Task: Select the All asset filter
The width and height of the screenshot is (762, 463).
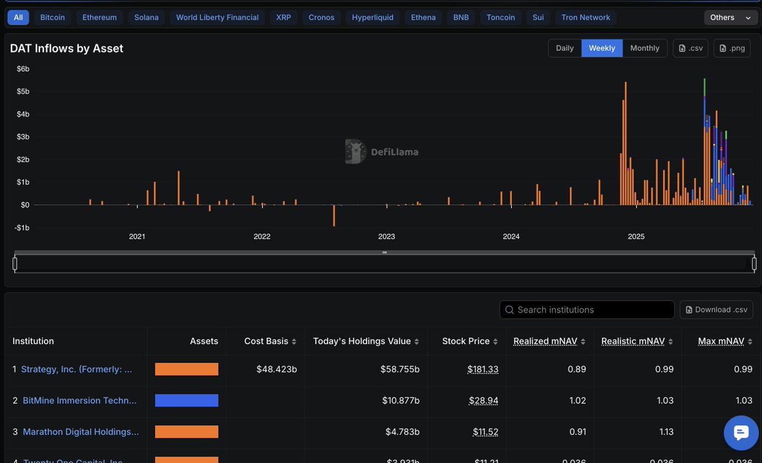Action: (18, 17)
